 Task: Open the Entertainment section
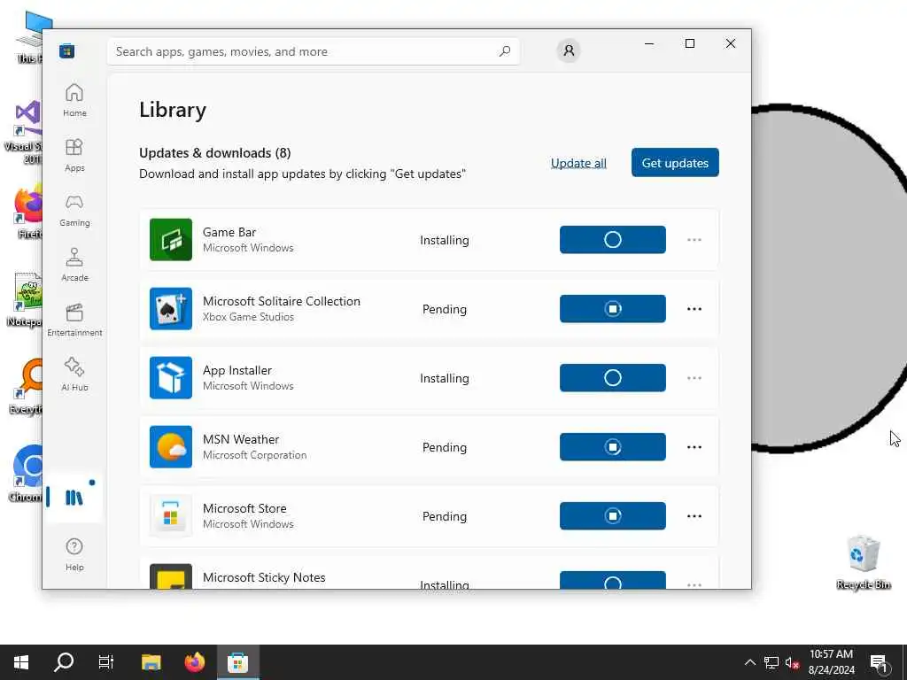coord(74,320)
